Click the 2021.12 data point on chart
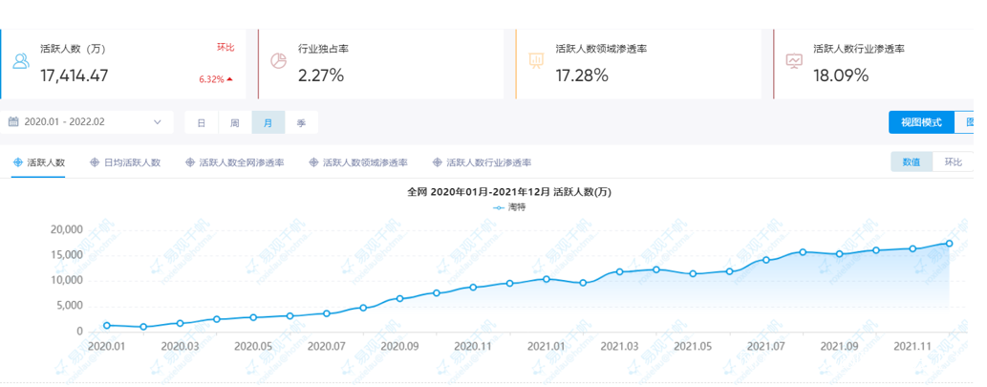 point(949,244)
